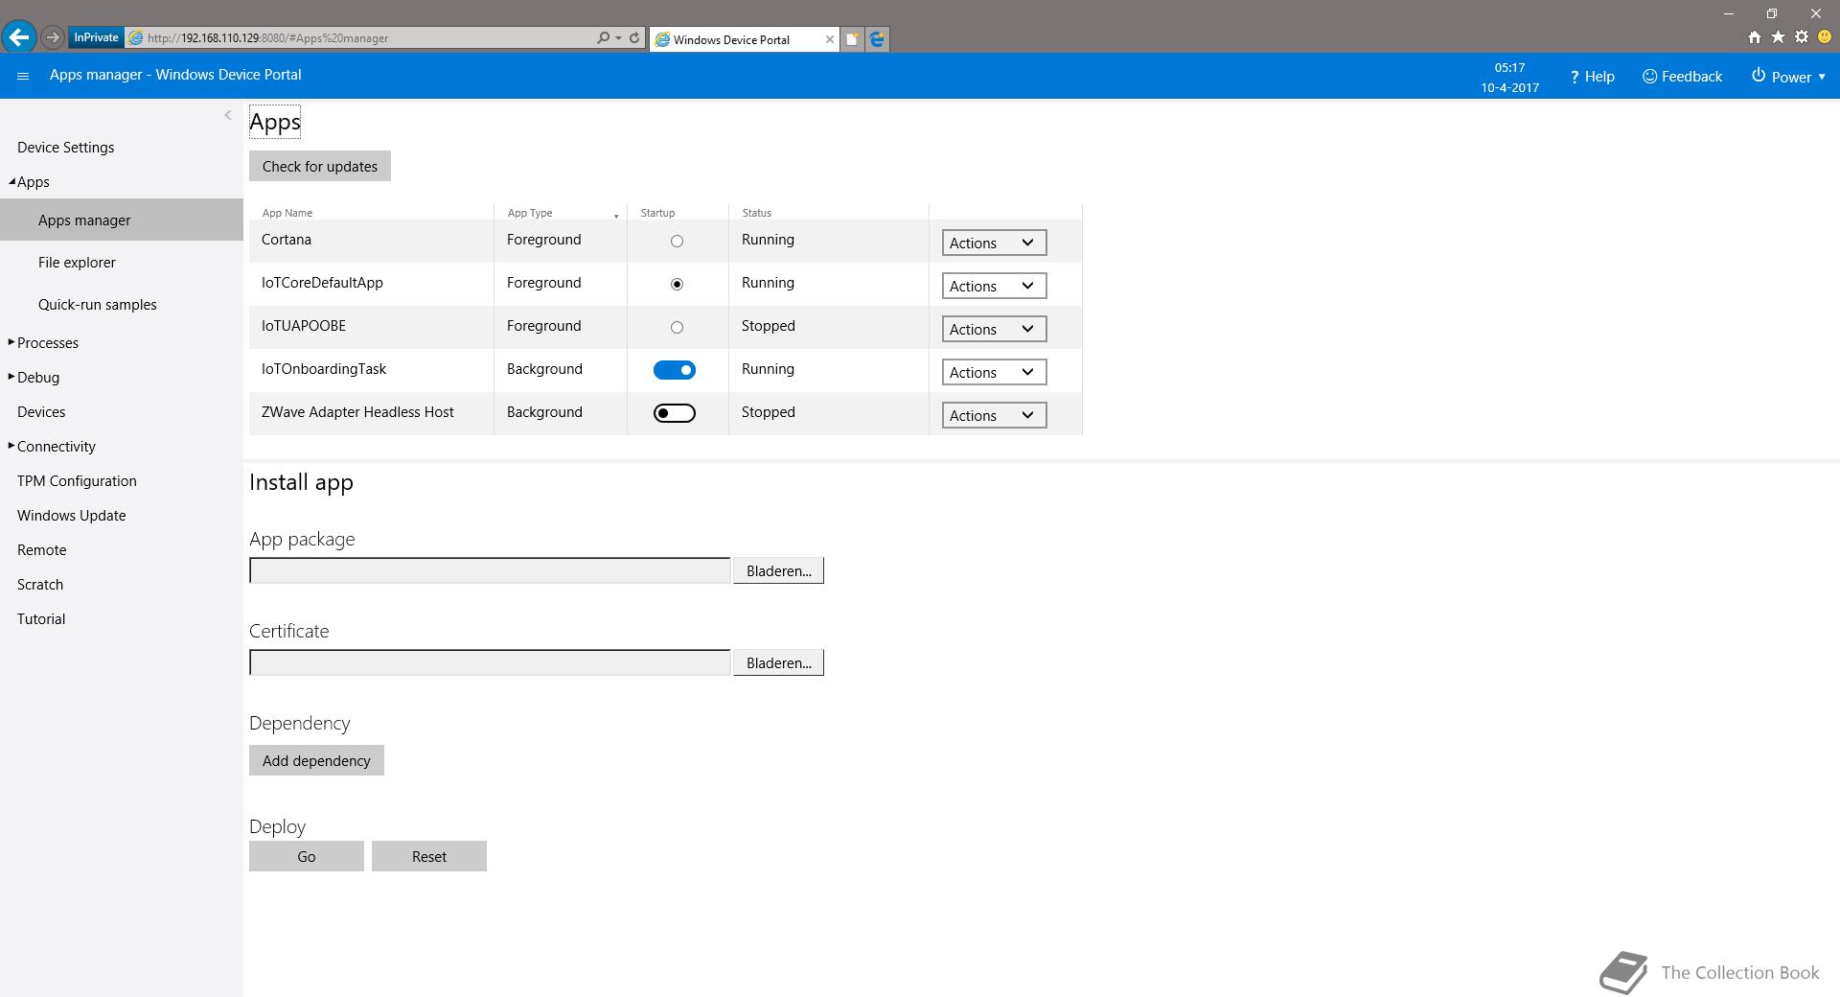Click the Reset deploy button
Screen dimensions: 1840x997
429,856
